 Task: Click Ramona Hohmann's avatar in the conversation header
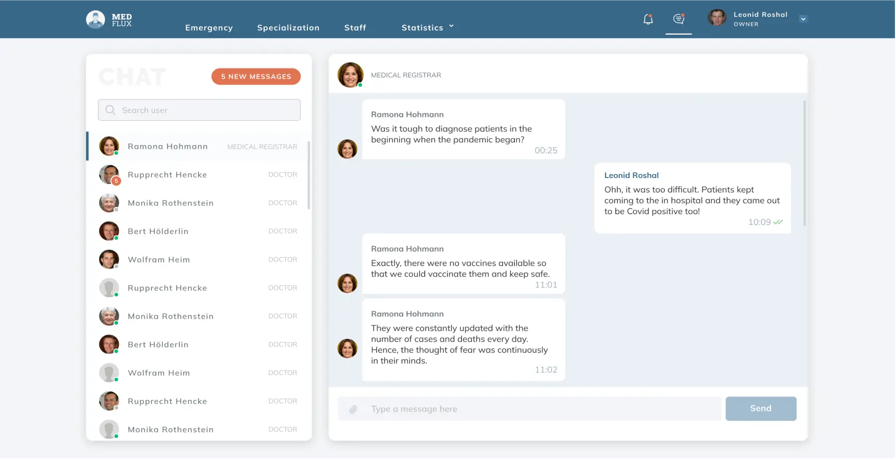(349, 75)
